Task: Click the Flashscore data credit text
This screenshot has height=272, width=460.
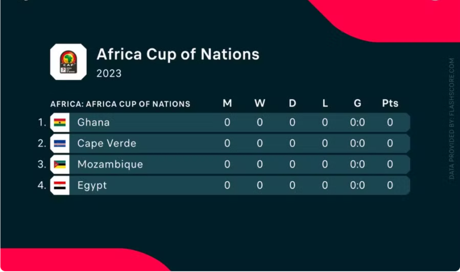Action: (x=452, y=119)
